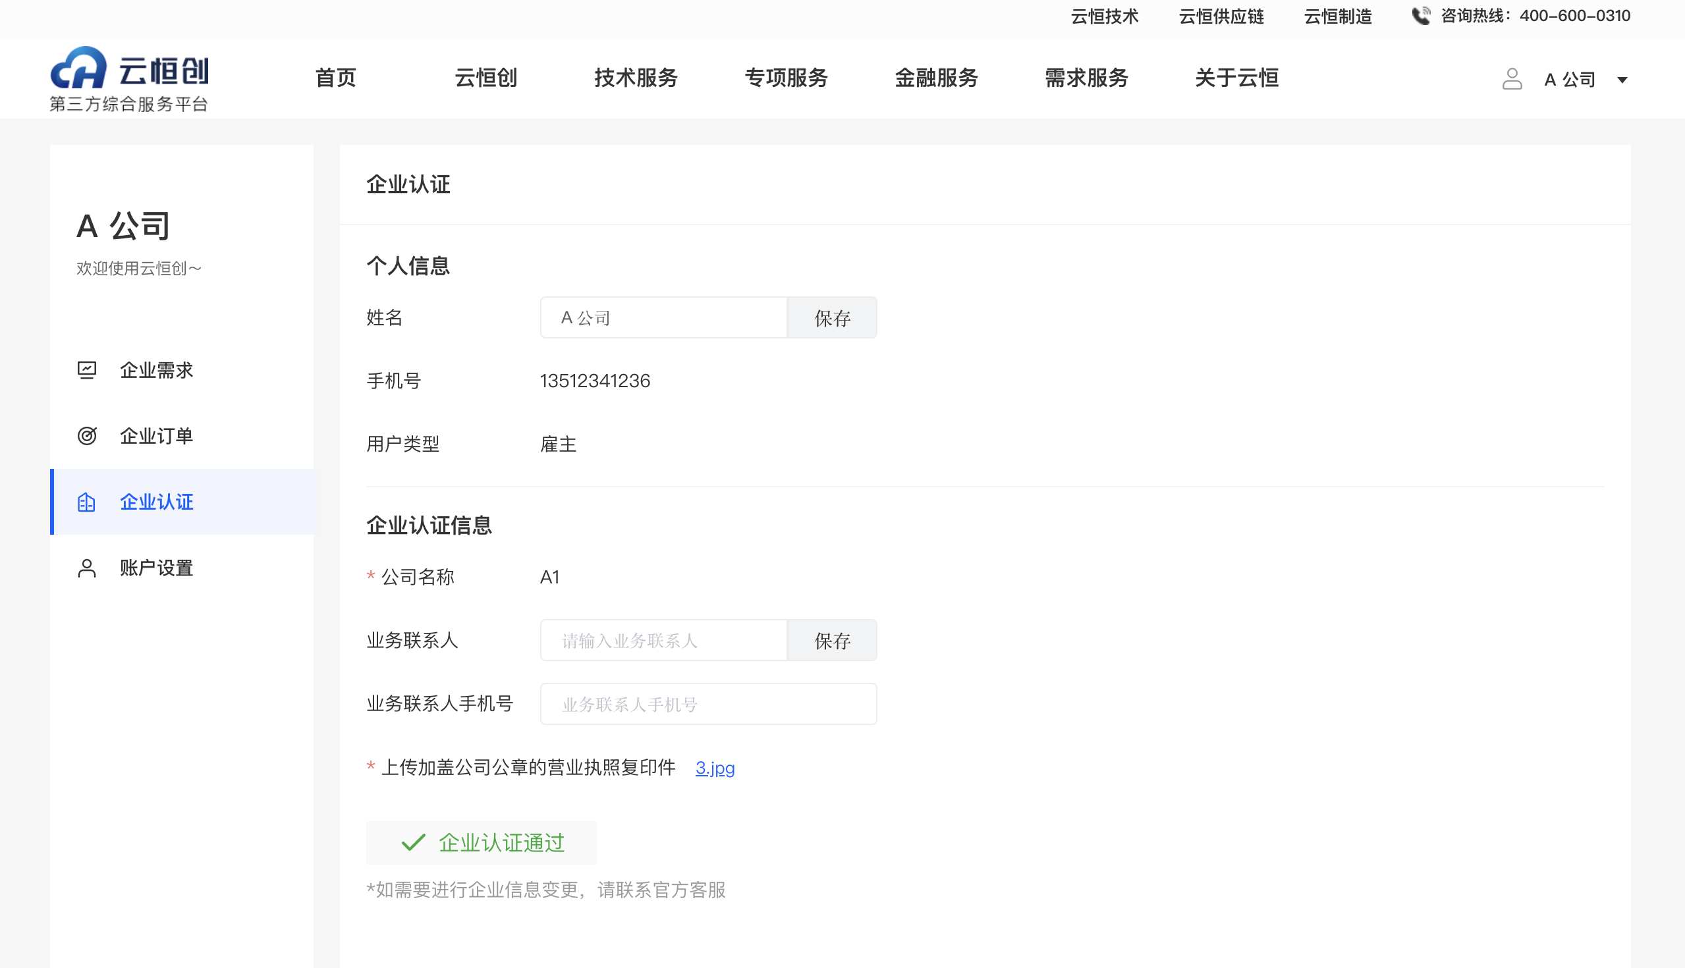Click the sidebar A 公司 title
Image resolution: width=1685 pixels, height=968 pixels.
pos(123,226)
